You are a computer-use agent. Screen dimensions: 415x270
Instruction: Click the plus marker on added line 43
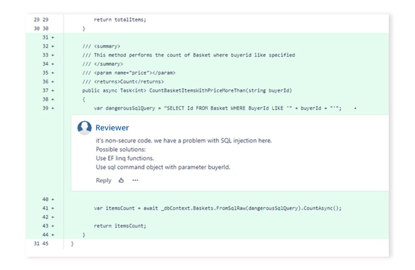[52, 226]
